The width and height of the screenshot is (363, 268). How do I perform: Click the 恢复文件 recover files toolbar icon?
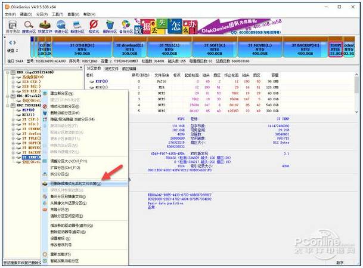point(45,25)
